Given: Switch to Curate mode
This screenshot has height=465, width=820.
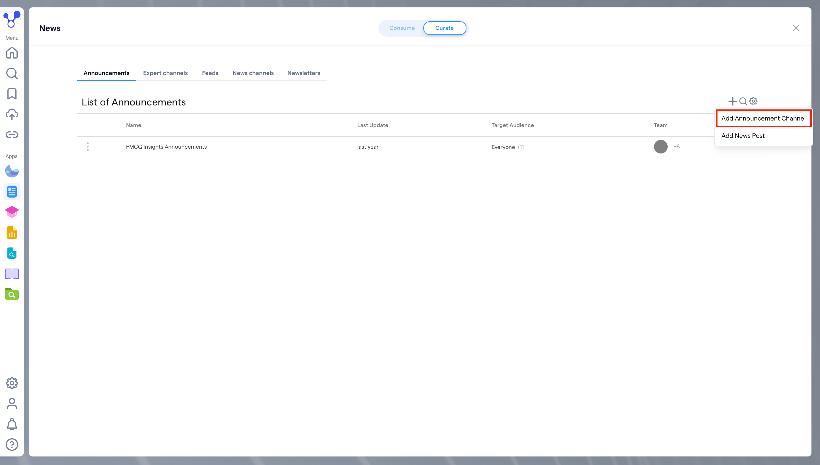Looking at the screenshot, I should tap(444, 28).
